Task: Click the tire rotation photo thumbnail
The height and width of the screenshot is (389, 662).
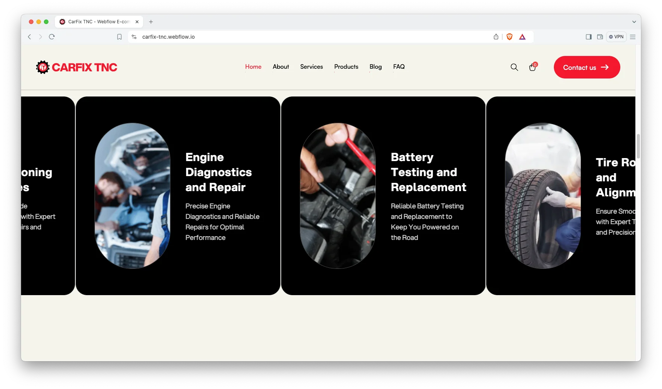Action: pyautogui.click(x=543, y=196)
